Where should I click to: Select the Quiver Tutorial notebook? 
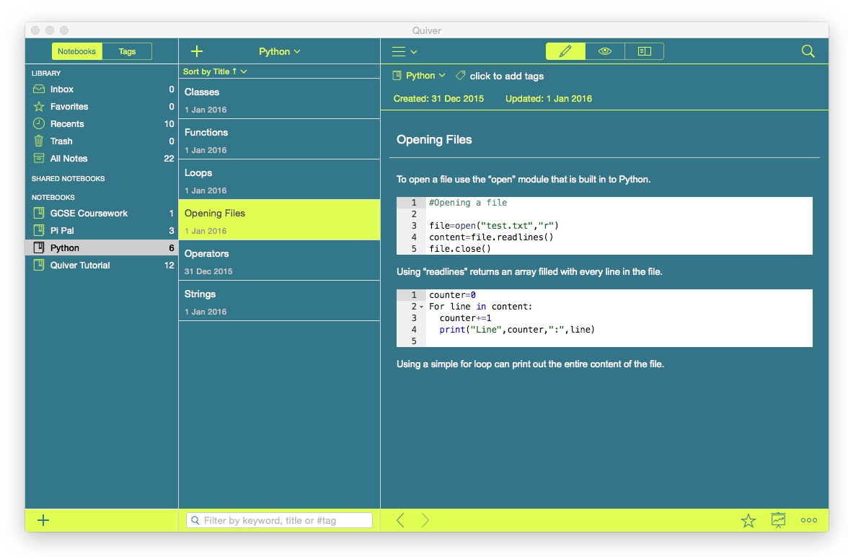click(x=102, y=266)
